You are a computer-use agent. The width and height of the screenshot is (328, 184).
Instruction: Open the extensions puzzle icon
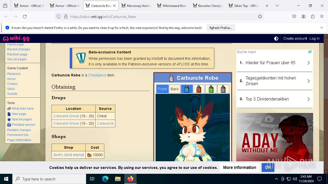(313, 17)
